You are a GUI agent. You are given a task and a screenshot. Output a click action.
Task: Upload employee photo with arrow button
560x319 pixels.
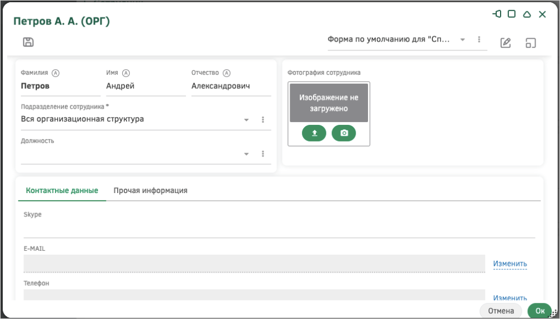tap(314, 133)
